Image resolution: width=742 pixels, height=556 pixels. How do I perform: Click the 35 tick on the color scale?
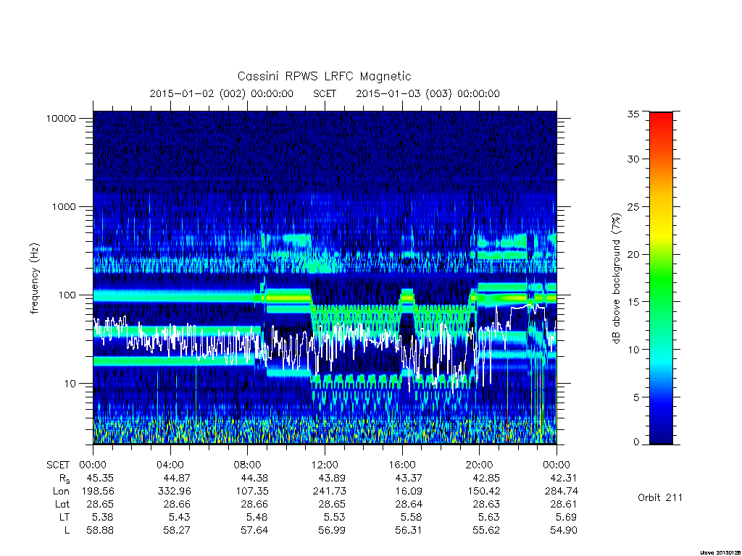pyautogui.click(x=633, y=114)
